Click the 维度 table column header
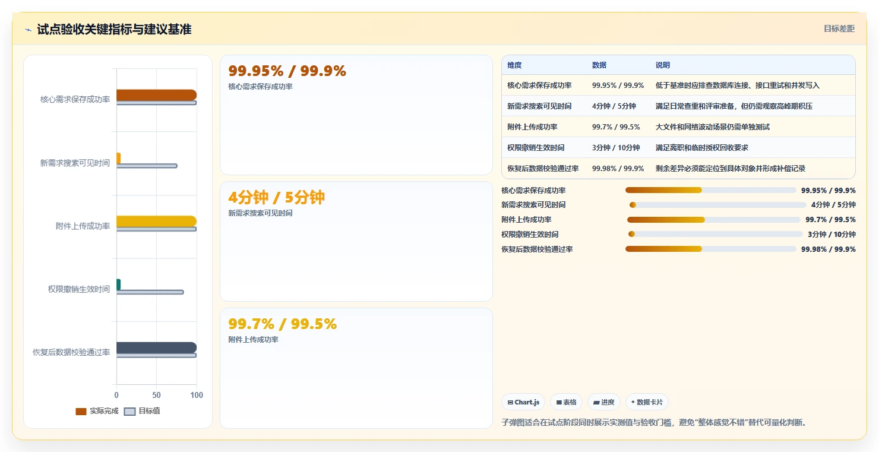 (514, 65)
